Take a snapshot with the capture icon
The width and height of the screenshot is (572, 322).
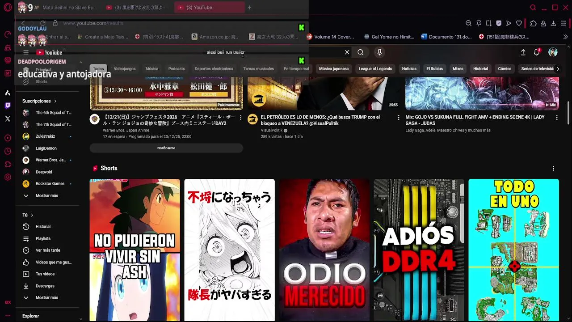(x=488, y=23)
